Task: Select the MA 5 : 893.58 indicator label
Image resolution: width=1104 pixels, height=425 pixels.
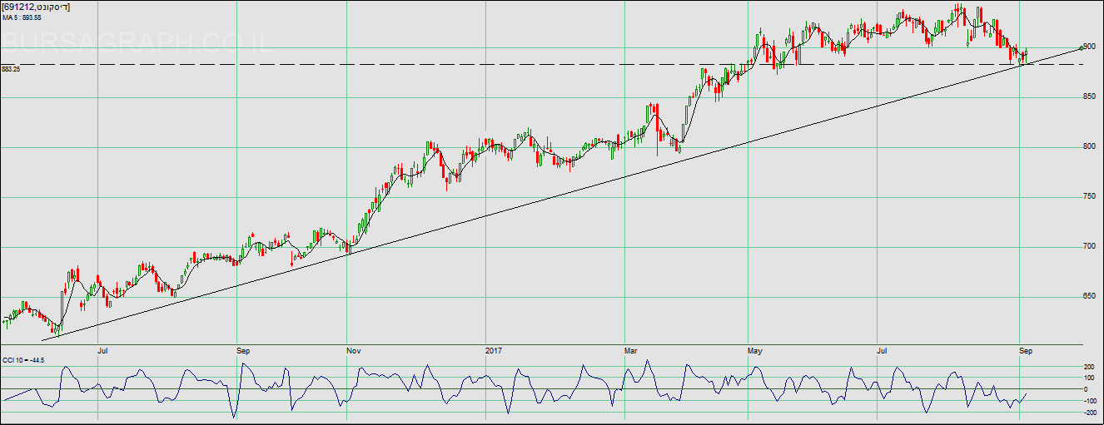Action: pos(22,17)
